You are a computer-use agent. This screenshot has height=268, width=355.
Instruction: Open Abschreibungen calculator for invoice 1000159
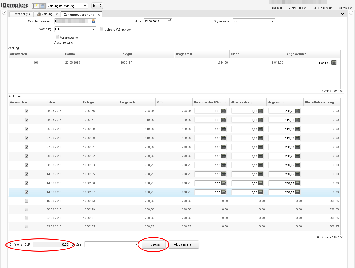pos(261,129)
